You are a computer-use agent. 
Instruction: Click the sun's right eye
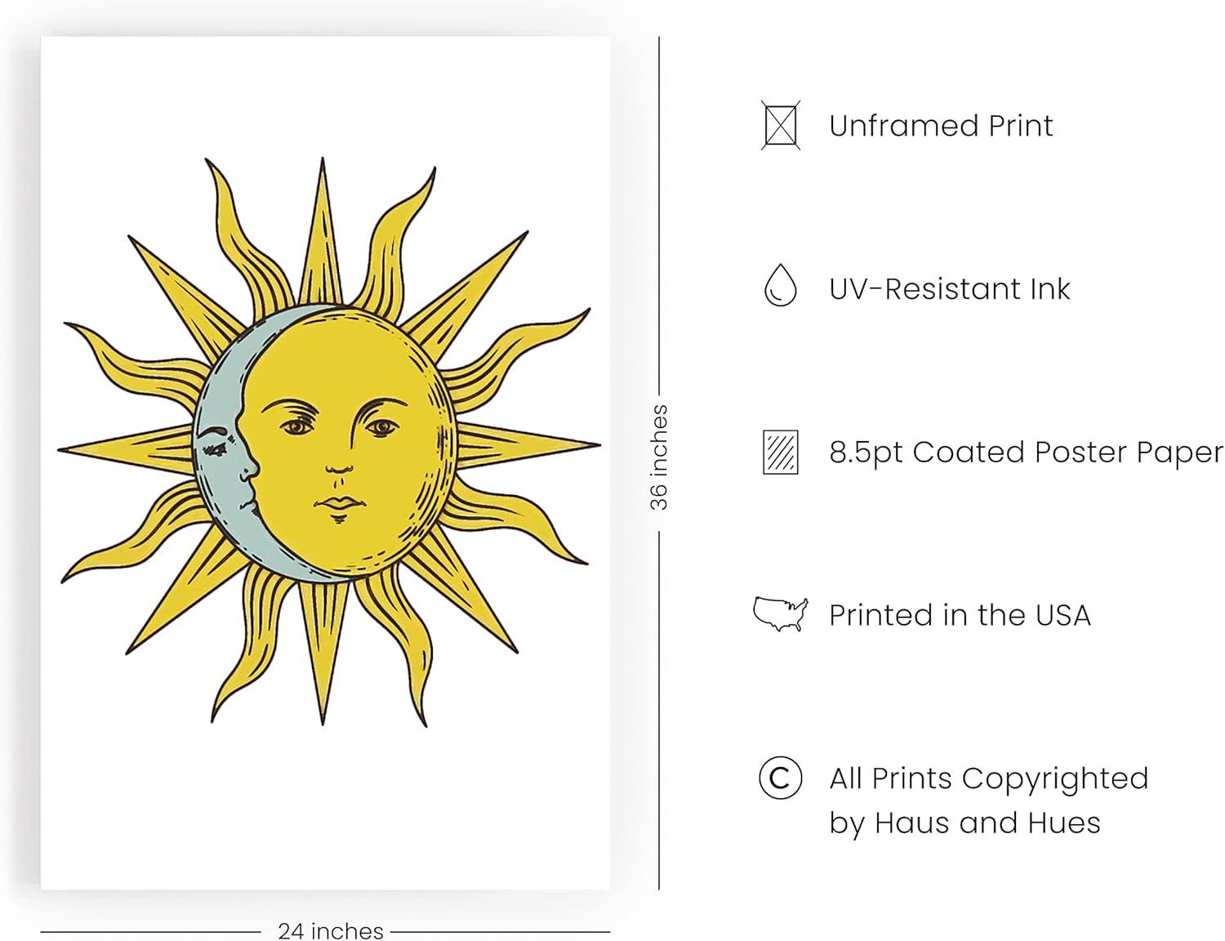pos(381,426)
